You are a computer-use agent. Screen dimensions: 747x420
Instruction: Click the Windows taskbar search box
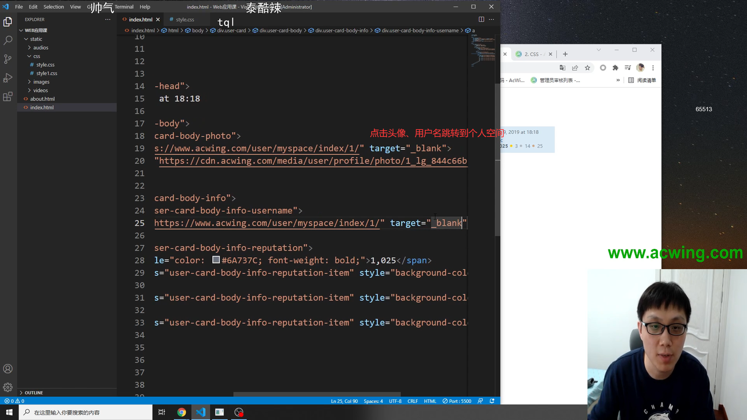pyautogui.click(x=83, y=412)
